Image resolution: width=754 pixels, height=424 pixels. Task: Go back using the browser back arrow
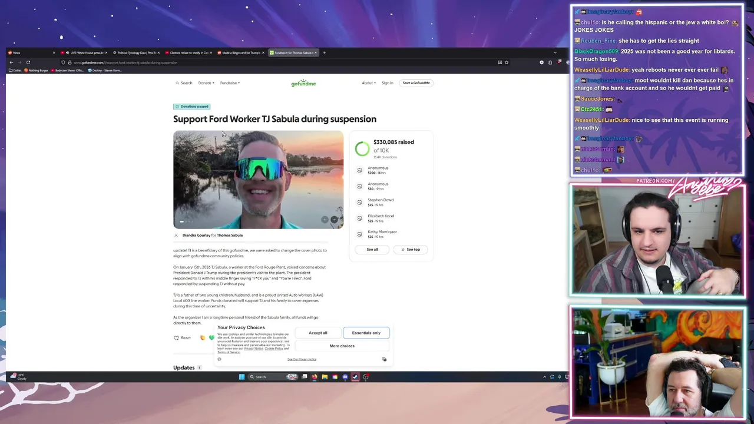click(x=11, y=62)
